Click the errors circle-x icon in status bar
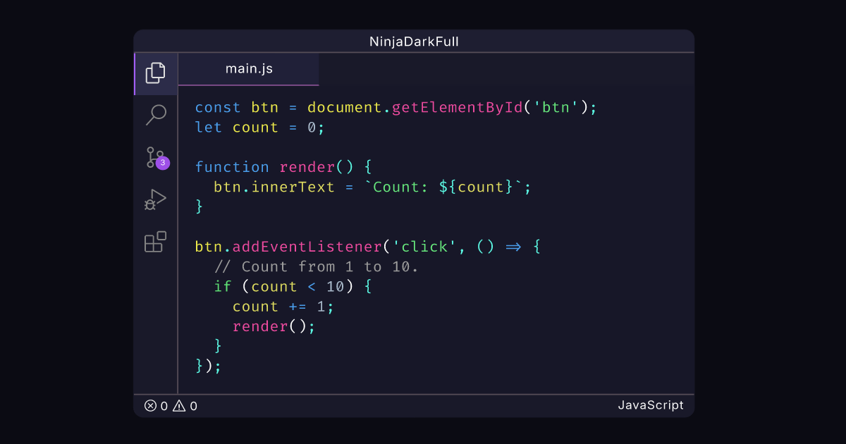Screen dimensions: 846x444 pyautogui.click(x=150, y=405)
